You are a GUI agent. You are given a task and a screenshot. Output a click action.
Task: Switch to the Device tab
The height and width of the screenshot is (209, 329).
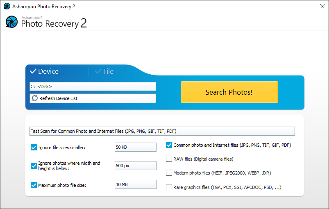(x=44, y=71)
